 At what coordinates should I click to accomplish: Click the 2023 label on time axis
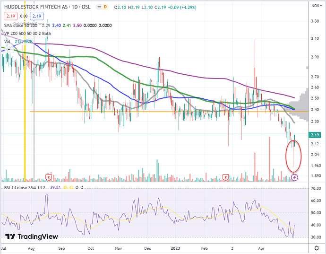(175, 248)
